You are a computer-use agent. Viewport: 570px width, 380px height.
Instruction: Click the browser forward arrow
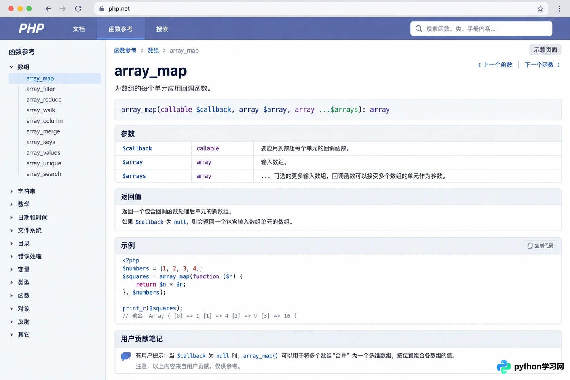[x=63, y=9]
